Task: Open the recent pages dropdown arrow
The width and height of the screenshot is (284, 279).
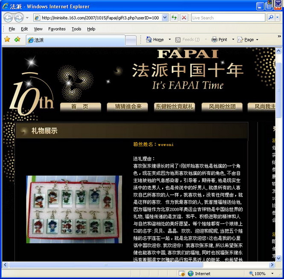Action: pos(27,18)
